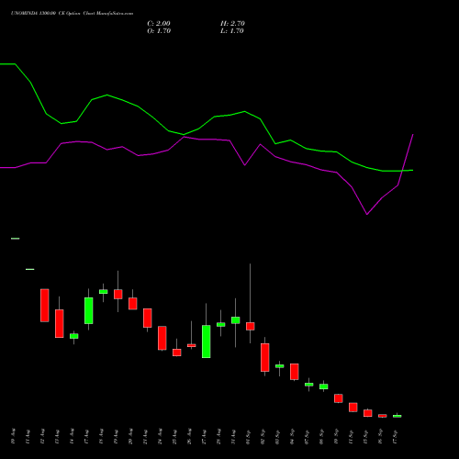Screen dimensions: 459x459
Task: Click the red candle above 02 Sep
Action: click(265, 357)
